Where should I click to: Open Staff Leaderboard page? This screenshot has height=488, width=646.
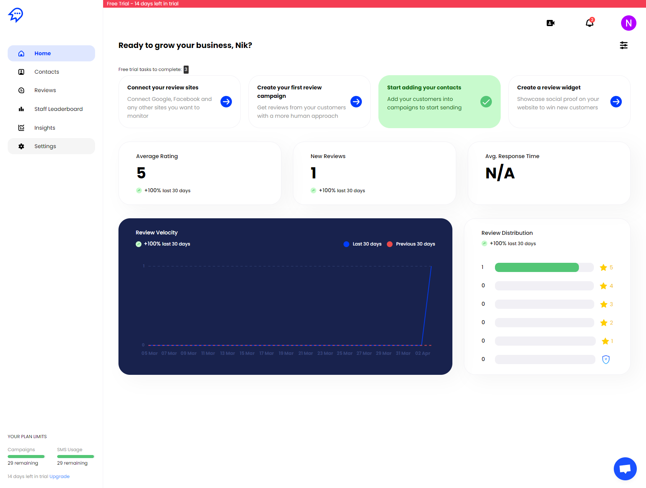point(51,109)
